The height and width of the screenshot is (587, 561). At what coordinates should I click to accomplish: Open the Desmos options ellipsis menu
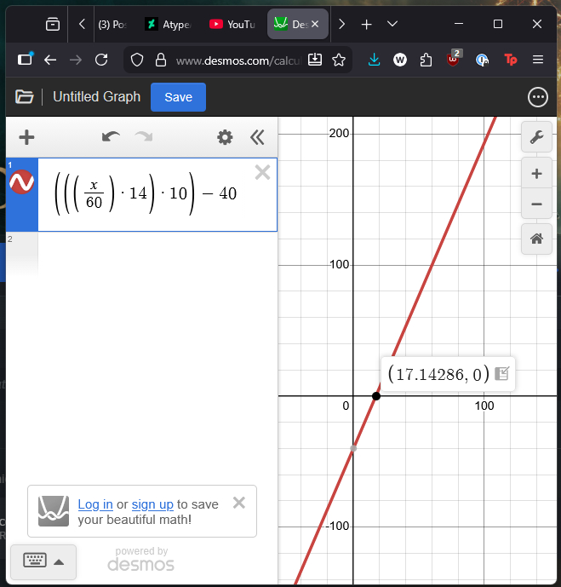[538, 97]
